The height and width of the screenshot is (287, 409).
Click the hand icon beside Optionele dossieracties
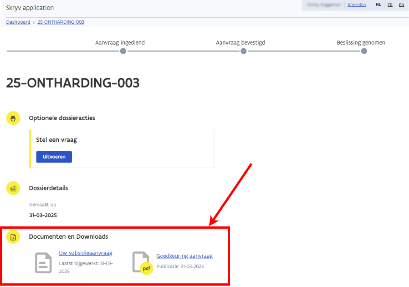(13, 118)
